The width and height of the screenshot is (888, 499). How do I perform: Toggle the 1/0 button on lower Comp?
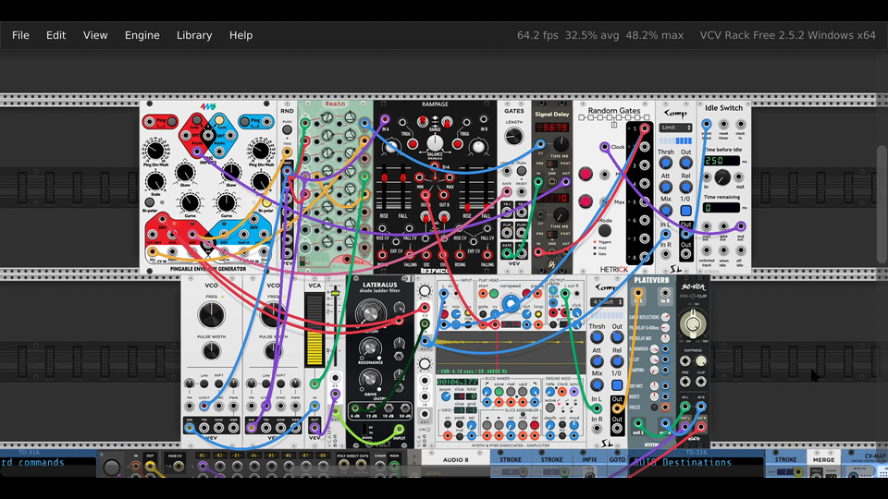(x=617, y=385)
